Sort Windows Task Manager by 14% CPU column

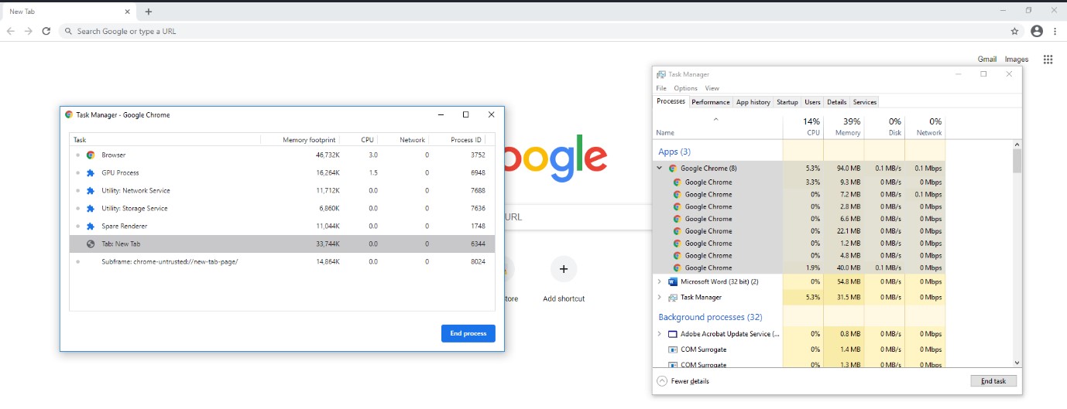tap(803, 127)
